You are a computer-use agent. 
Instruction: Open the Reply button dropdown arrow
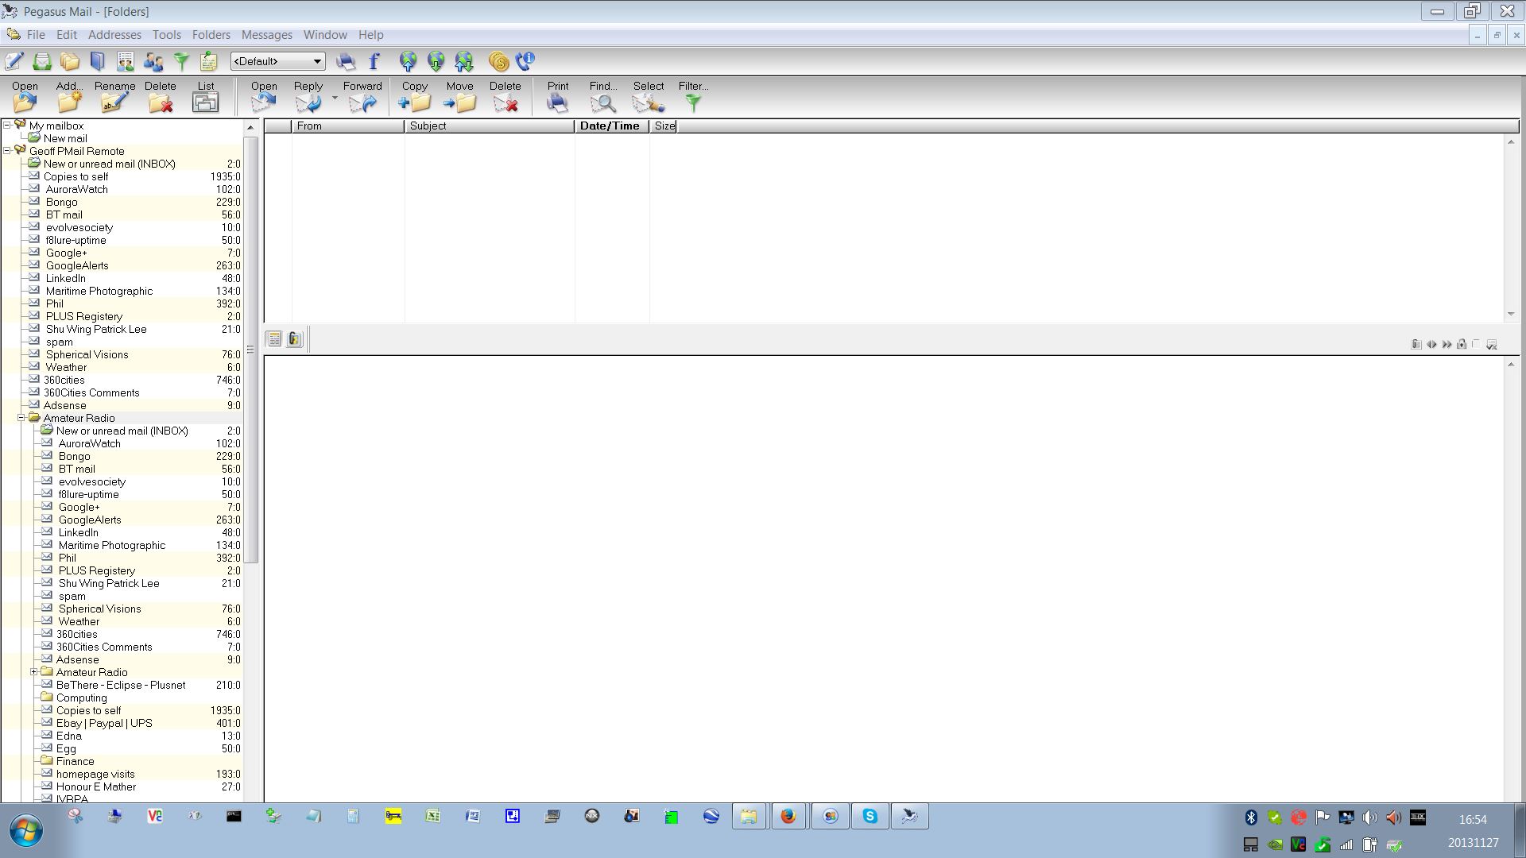[x=335, y=99]
